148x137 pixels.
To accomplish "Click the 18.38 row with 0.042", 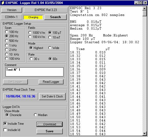I will click(88, 76).
